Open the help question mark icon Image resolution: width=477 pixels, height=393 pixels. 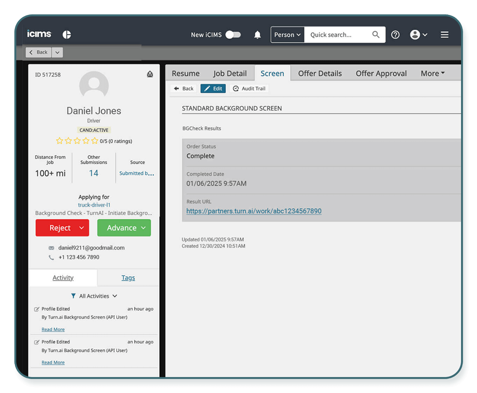[x=395, y=35]
